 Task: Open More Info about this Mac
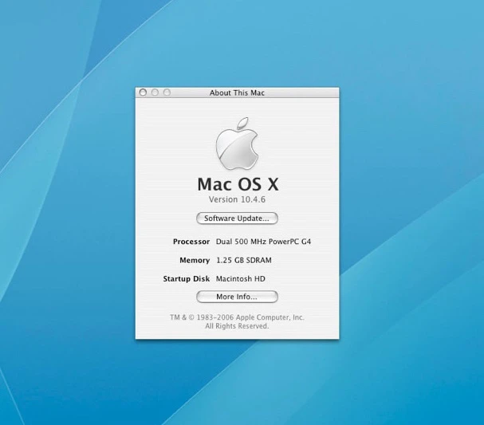[x=237, y=297]
